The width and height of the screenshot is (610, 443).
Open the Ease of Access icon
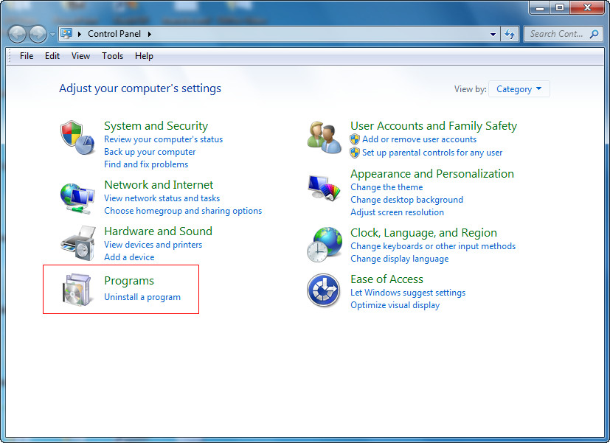324,290
